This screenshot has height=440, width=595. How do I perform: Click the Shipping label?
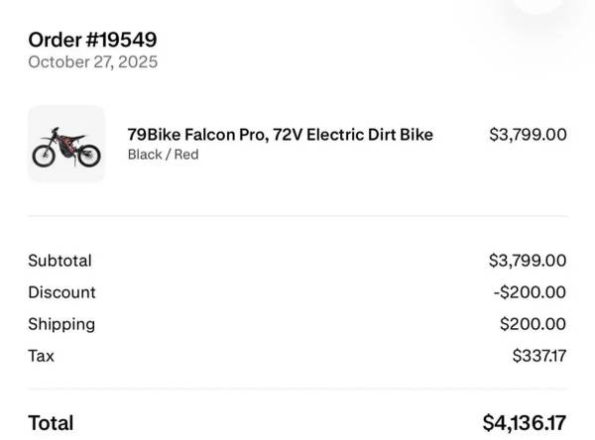pos(61,324)
